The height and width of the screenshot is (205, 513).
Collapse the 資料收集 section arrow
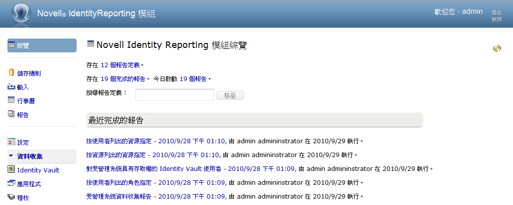[11, 156]
